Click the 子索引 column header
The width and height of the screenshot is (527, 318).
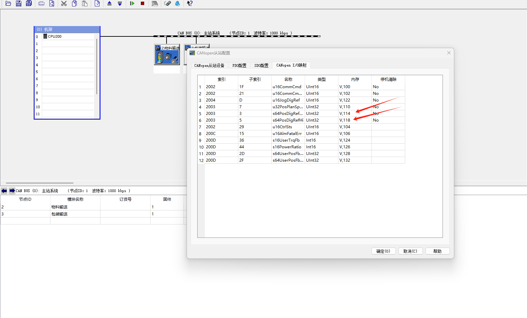click(x=255, y=79)
